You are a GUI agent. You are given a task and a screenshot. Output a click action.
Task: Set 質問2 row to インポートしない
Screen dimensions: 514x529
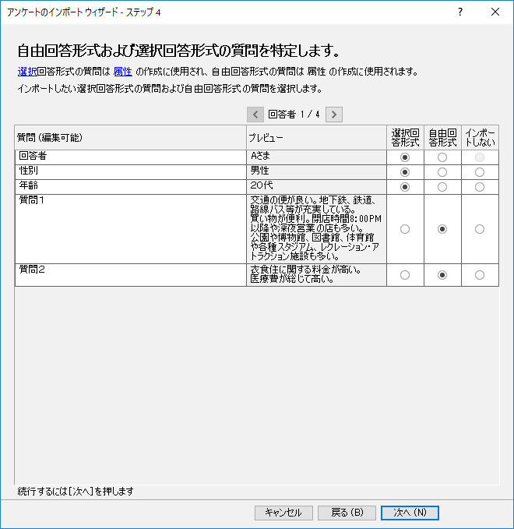pyautogui.click(x=480, y=274)
